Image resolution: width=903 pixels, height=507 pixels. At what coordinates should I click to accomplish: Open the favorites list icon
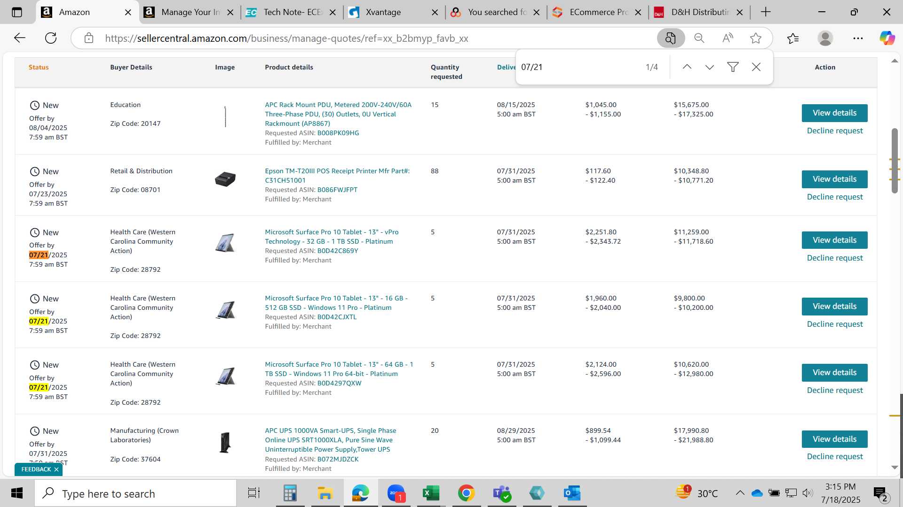(793, 38)
